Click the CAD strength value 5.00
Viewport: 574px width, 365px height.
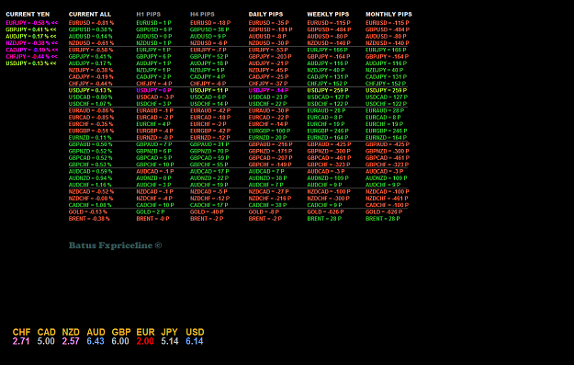46,341
